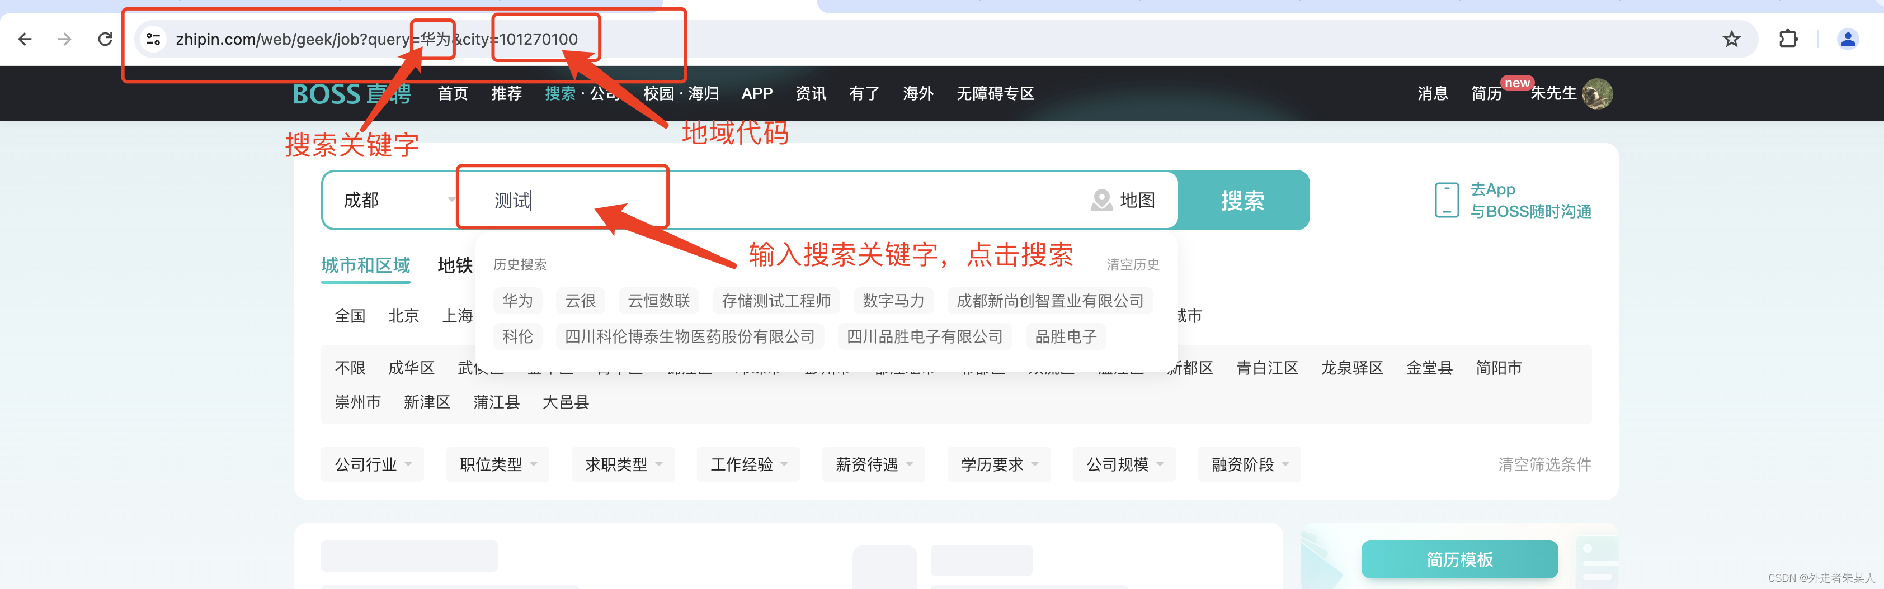
Task: Select district 不限
Action: pyautogui.click(x=350, y=368)
